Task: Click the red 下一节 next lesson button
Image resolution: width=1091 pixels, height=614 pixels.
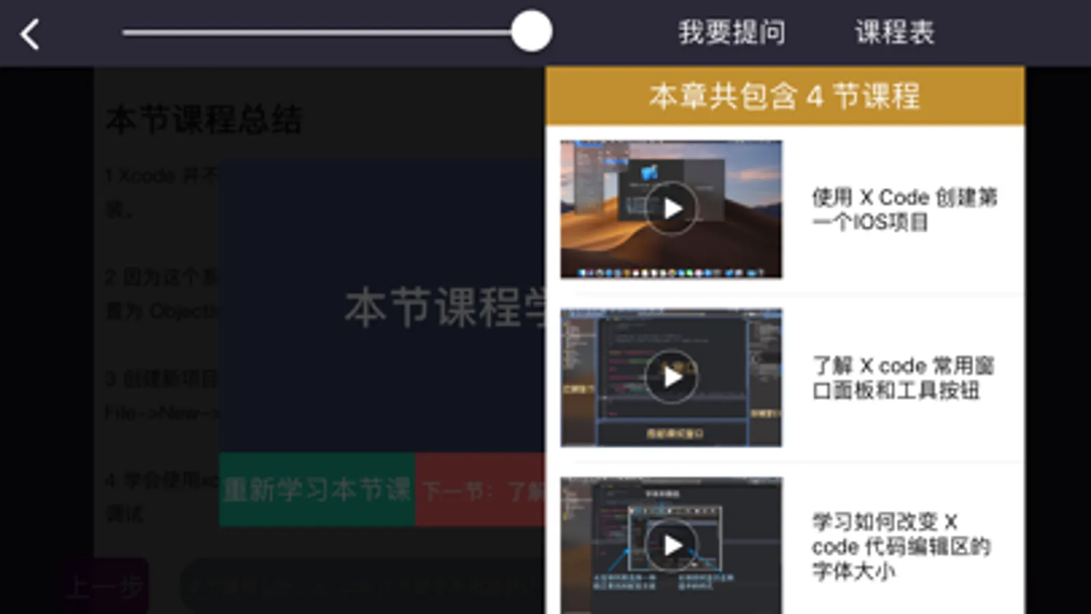Action: [x=480, y=489]
